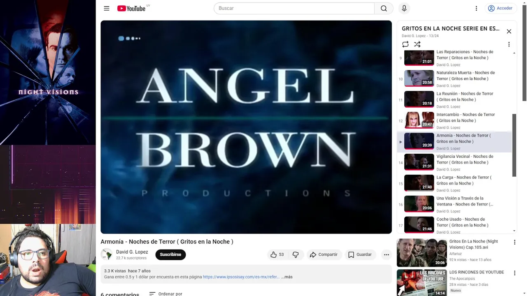This screenshot has width=527, height=296.
Task: Click the search magnifier button
Action: (x=384, y=8)
